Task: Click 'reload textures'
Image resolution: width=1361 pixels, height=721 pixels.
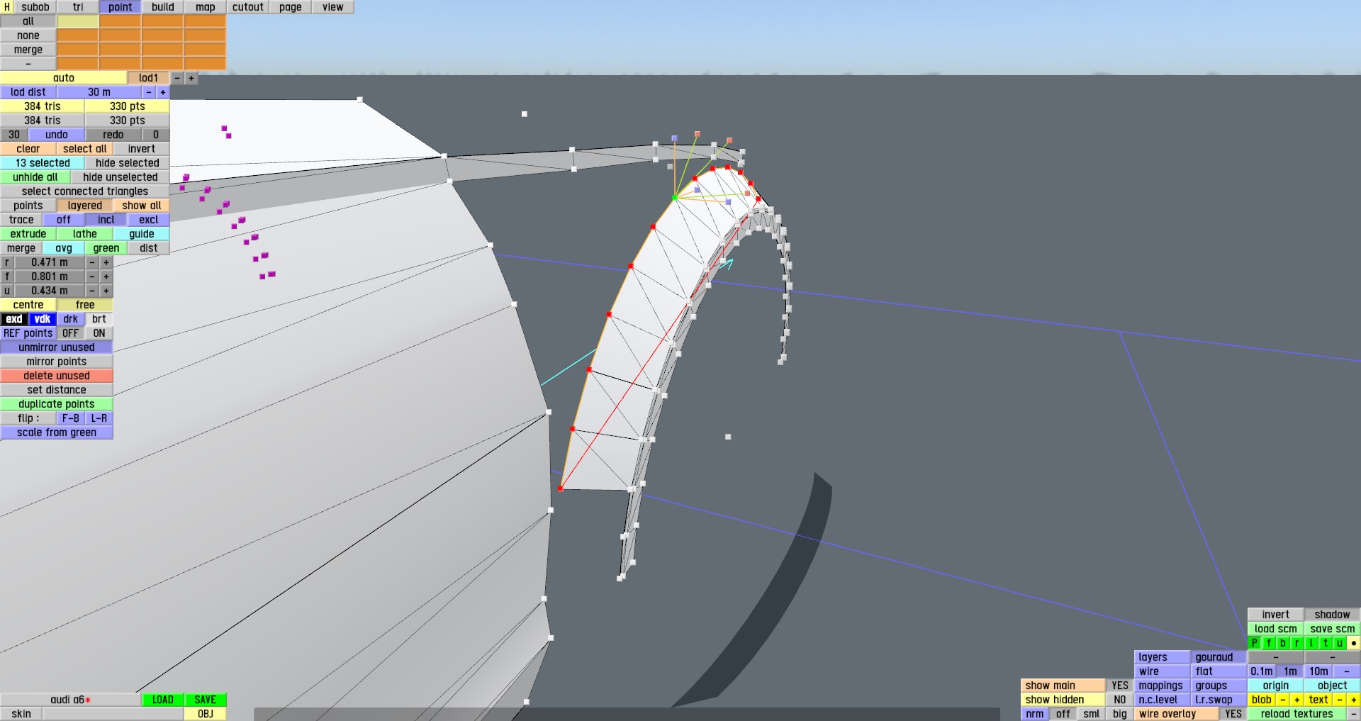Action: point(1297,714)
